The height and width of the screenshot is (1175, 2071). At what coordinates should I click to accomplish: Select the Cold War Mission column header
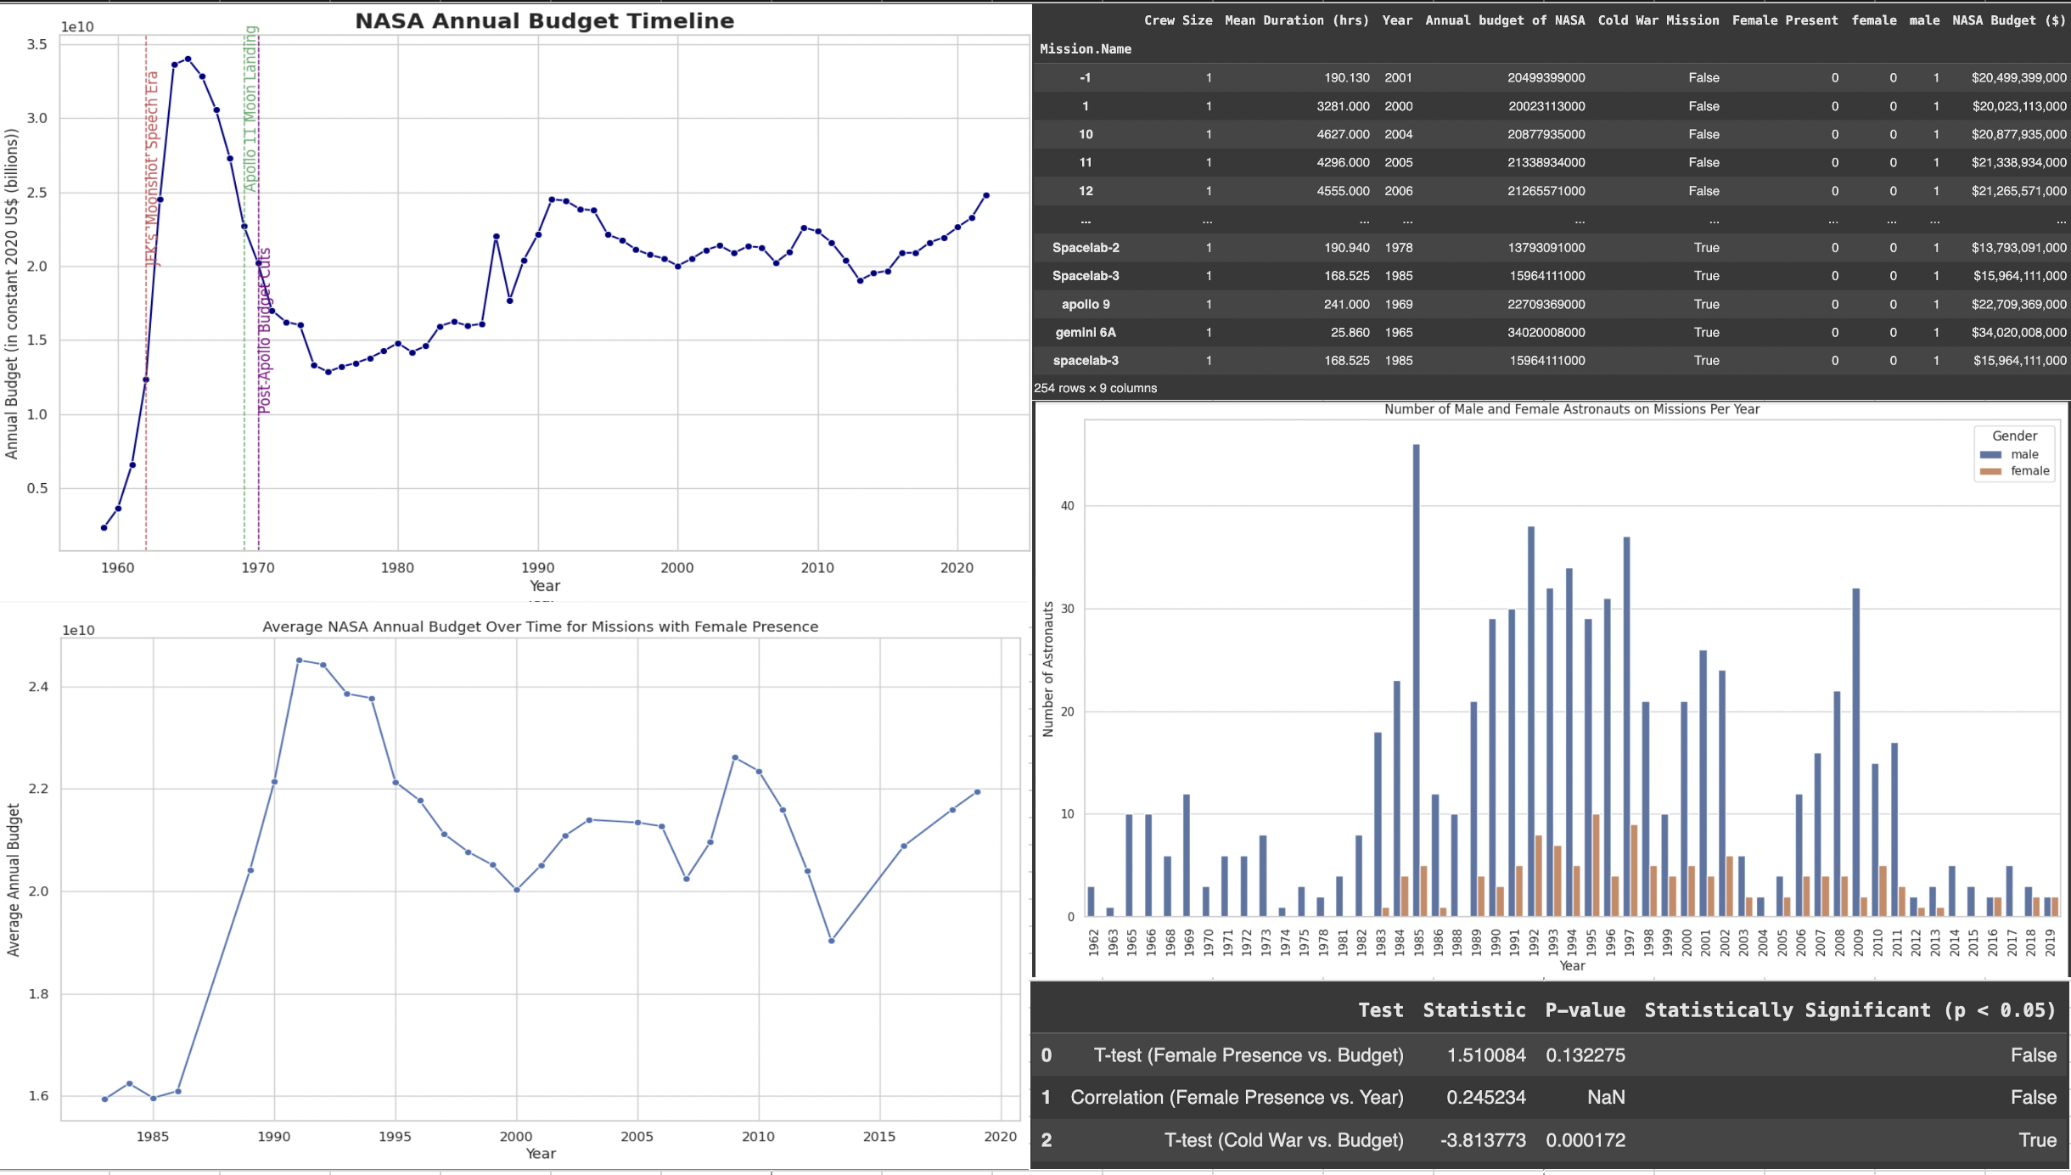pos(1658,20)
